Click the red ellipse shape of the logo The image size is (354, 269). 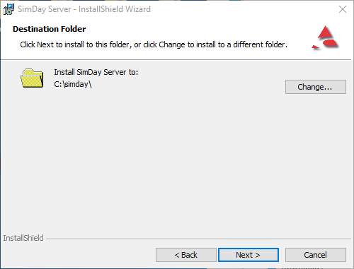330,42
